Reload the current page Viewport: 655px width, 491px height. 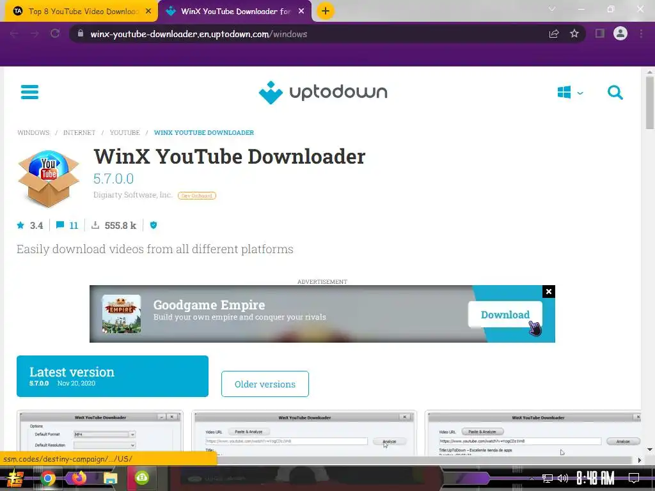tap(55, 34)
